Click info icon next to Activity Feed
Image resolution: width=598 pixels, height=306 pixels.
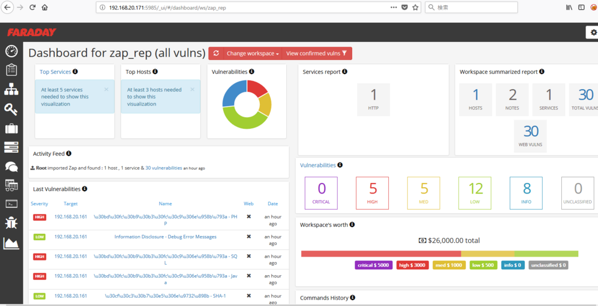coord(69,153)
